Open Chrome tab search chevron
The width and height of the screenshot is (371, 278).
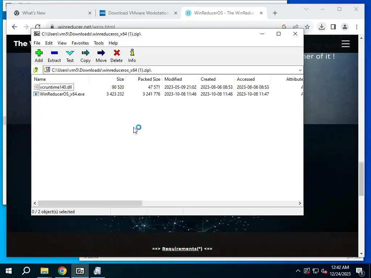click(306, 9)
